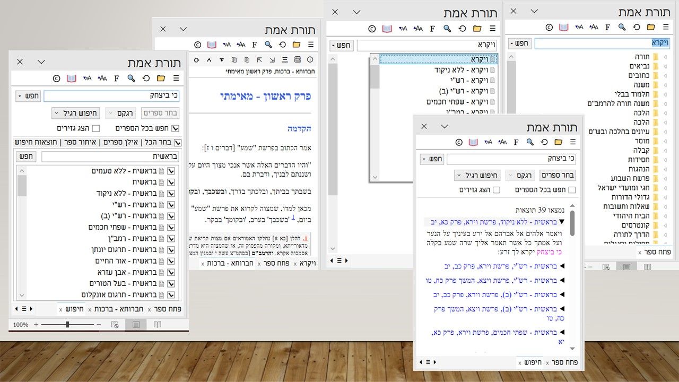Click the refresh icon in the ויקרא suggestions window
This screenshot has height=382, width=679.
coord(462,28)
